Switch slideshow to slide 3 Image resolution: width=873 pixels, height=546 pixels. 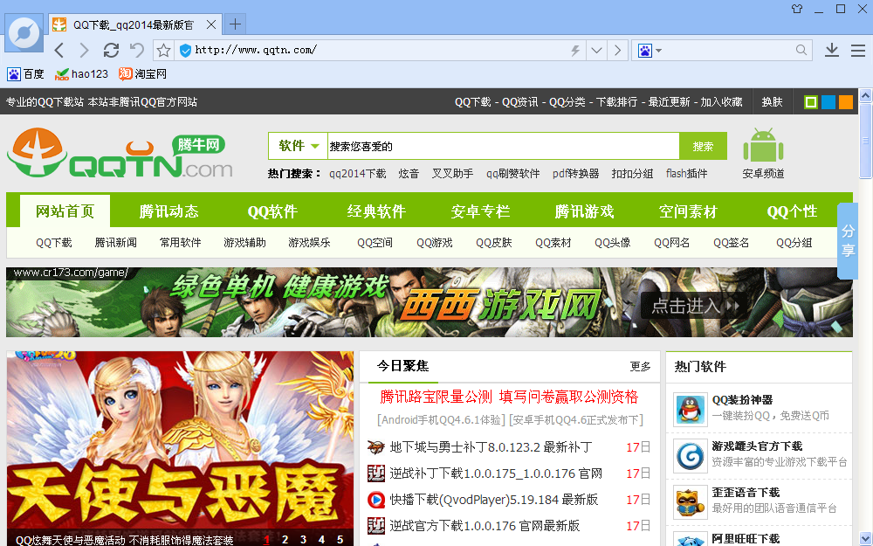pos(303,539)
